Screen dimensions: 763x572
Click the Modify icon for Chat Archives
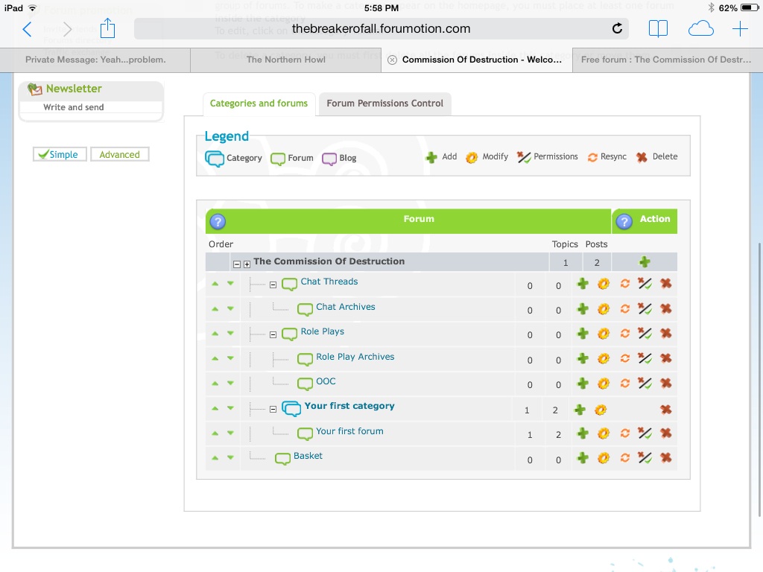[x=604, y=309]
